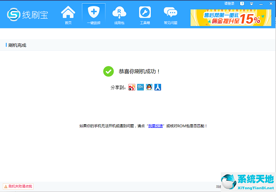This screenshot has width=276, height=192.
Task: Click the 恭喜你刷机成功 message text
Action: pos(139,71)
